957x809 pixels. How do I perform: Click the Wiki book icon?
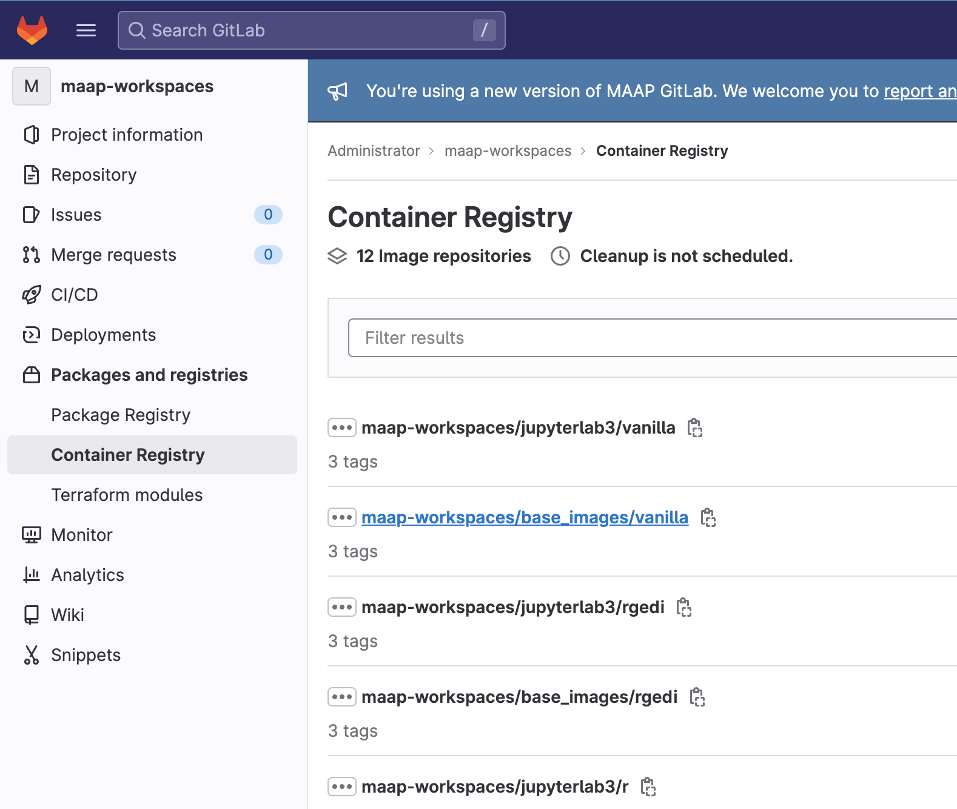tap(32, 615)
